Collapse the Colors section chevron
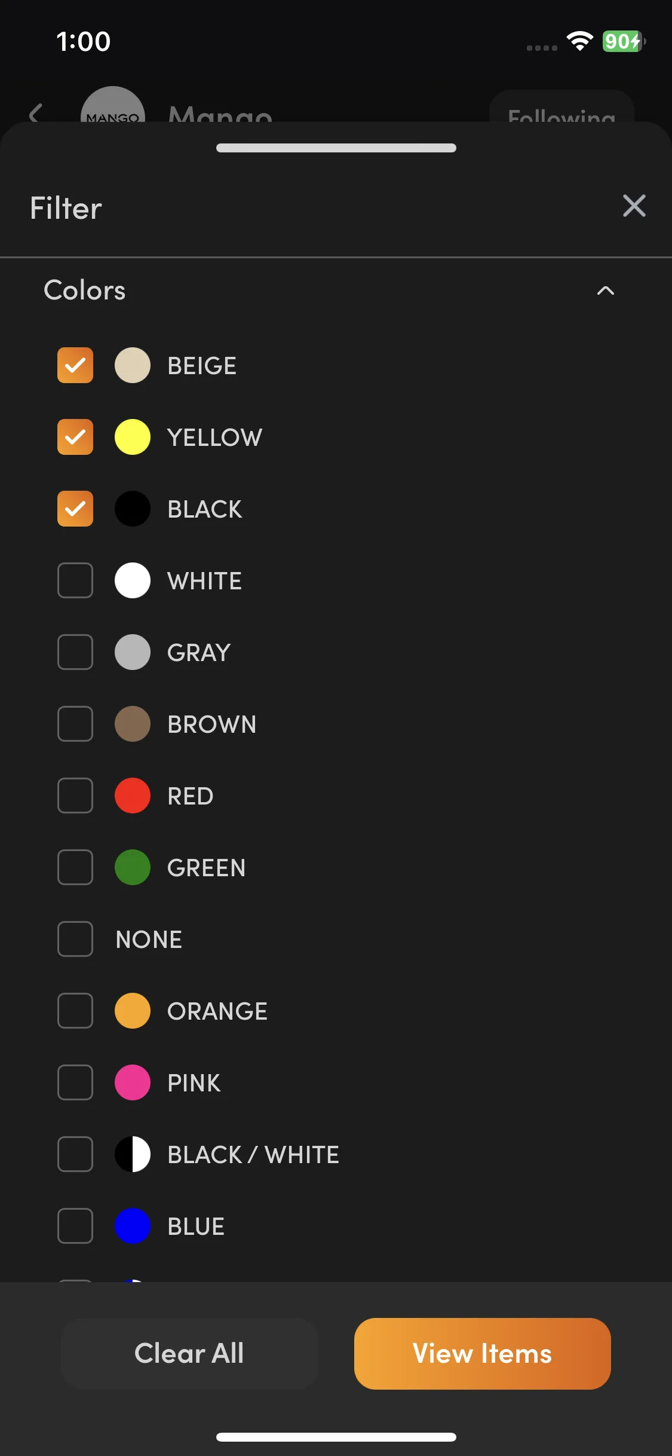The height and width of the screenshot is (1456, 672). click(x=605, y=290)
